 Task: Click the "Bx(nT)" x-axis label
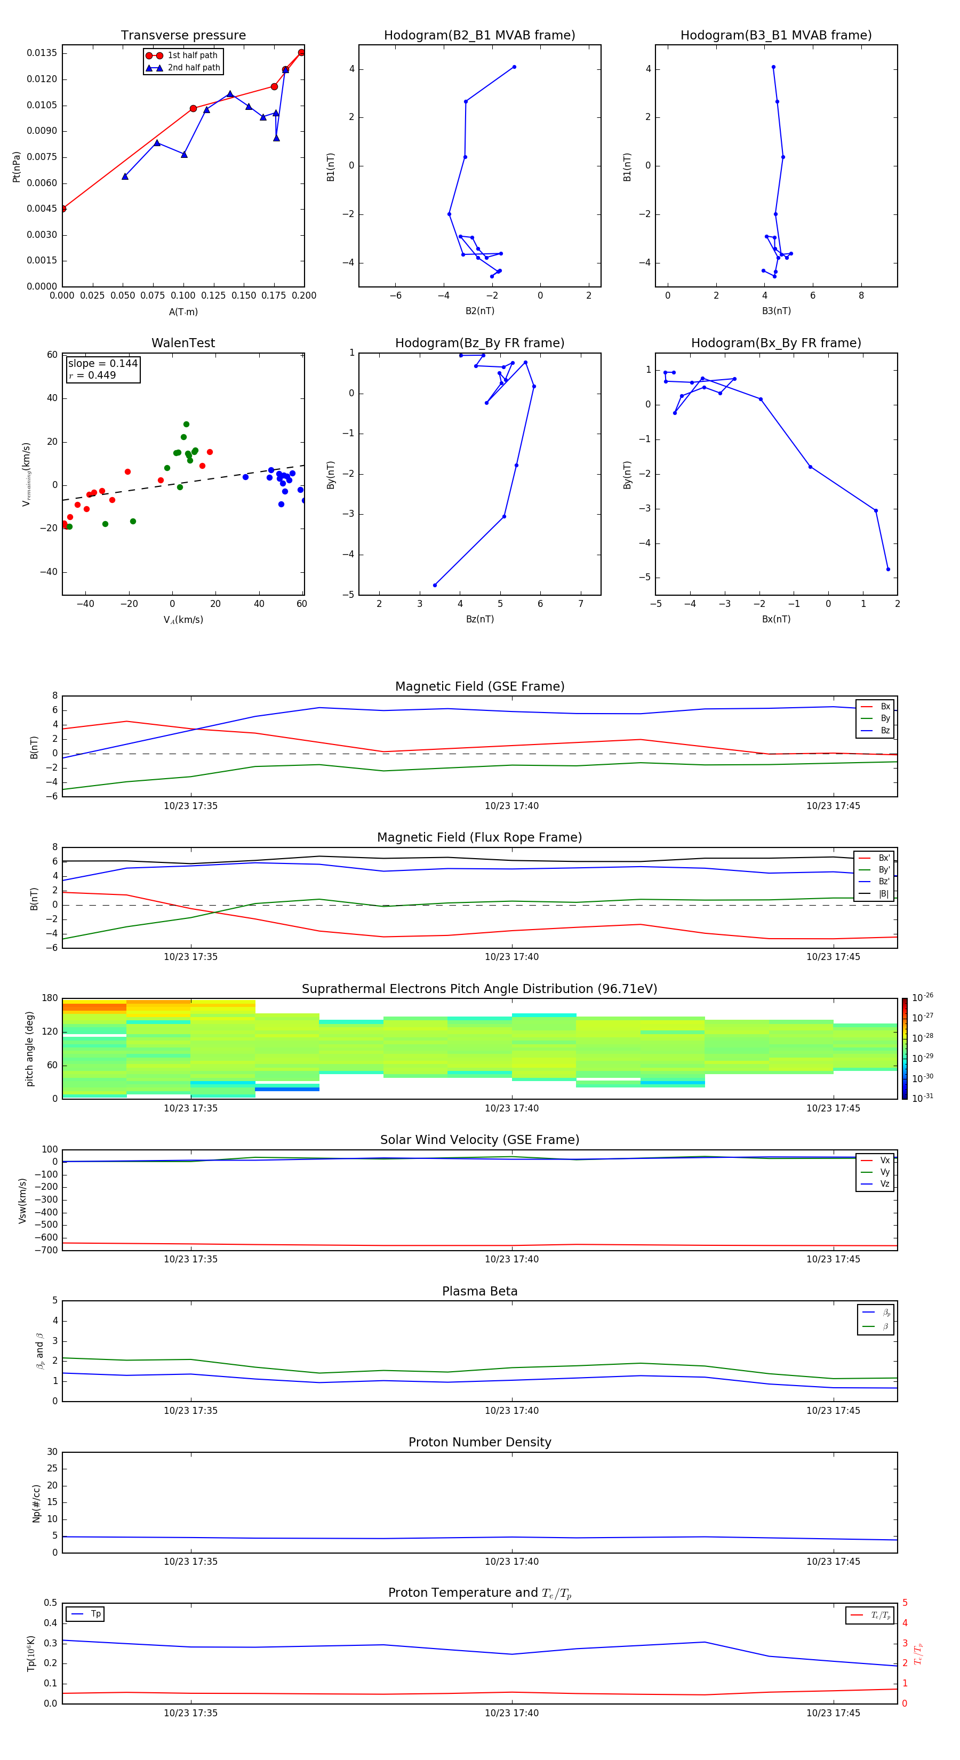[x=776, y=619]
